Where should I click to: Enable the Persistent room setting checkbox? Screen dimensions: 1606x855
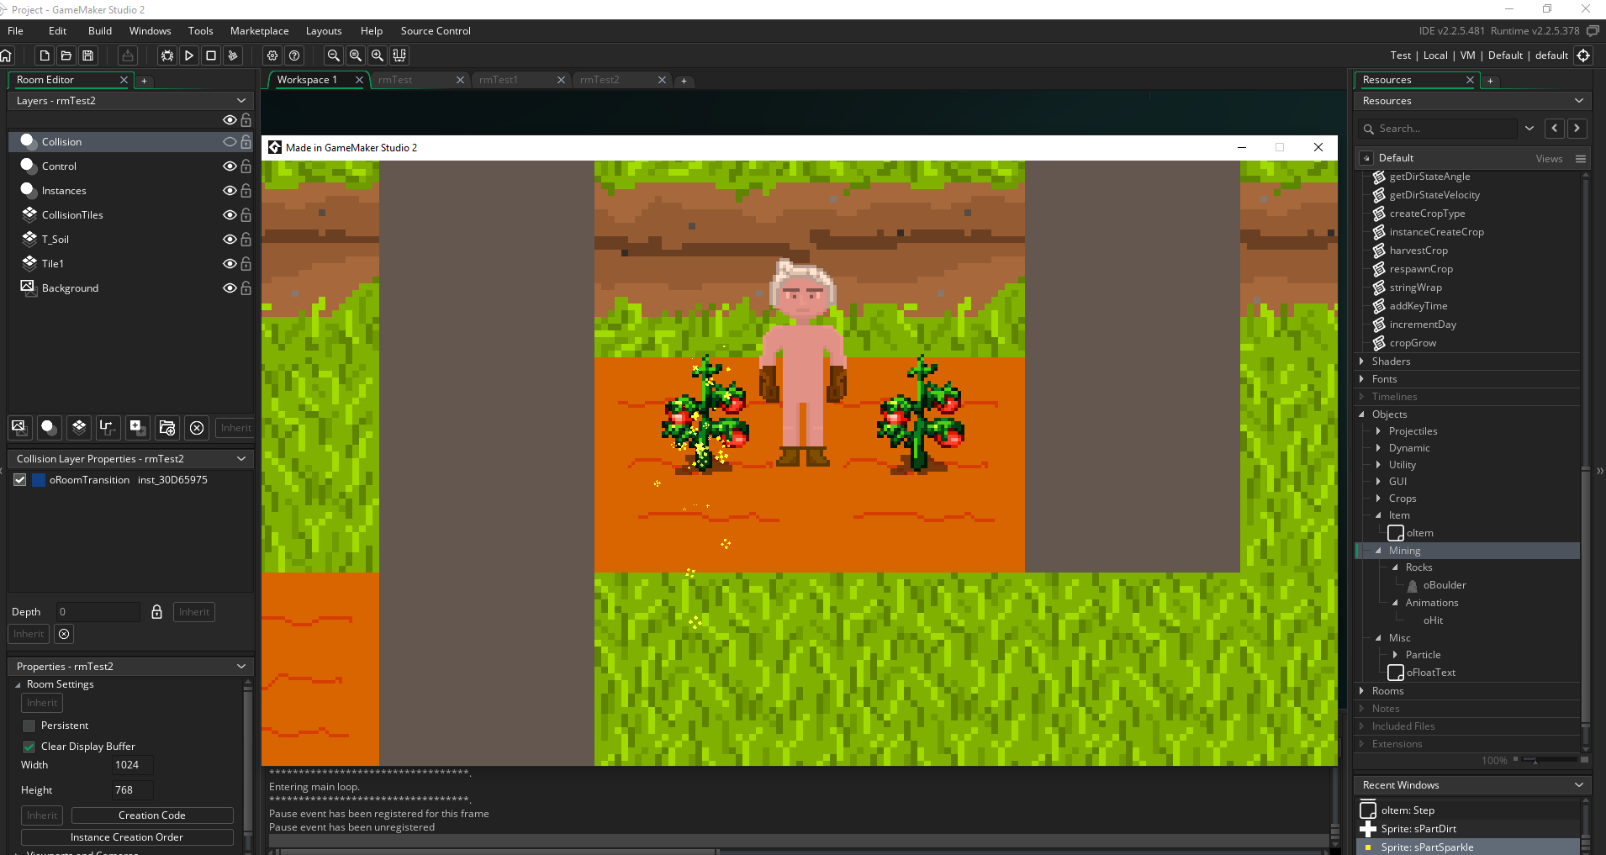tap(29, 726)
